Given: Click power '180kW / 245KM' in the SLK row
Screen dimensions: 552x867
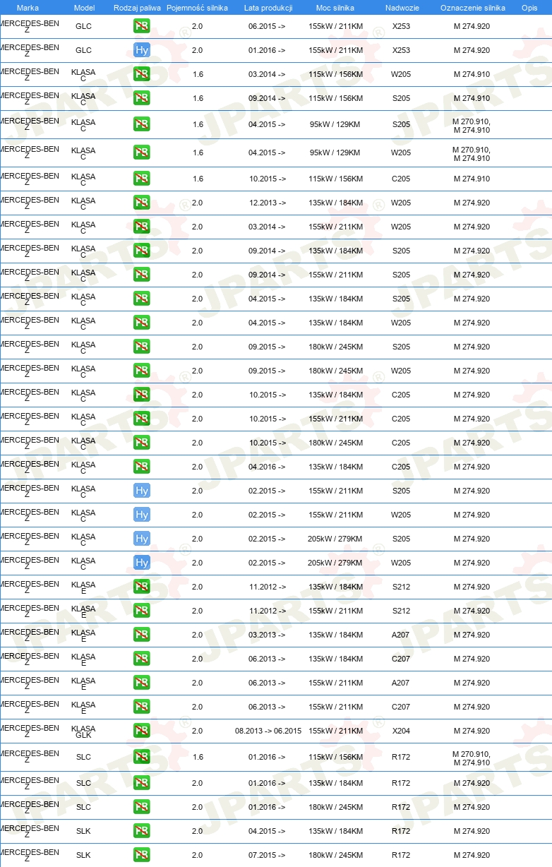Looking at the screenshot, I should (x=335, y=856).
